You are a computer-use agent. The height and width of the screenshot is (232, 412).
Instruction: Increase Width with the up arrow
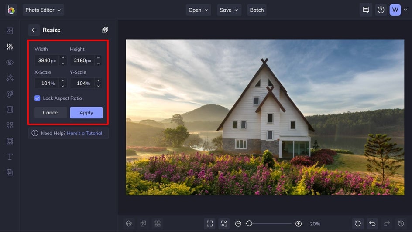pyautogui.click(x=63, y=57)
